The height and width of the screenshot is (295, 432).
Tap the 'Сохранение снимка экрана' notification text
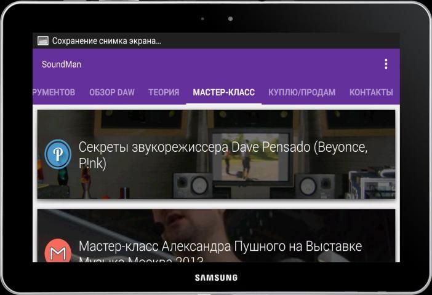(106, 41)
